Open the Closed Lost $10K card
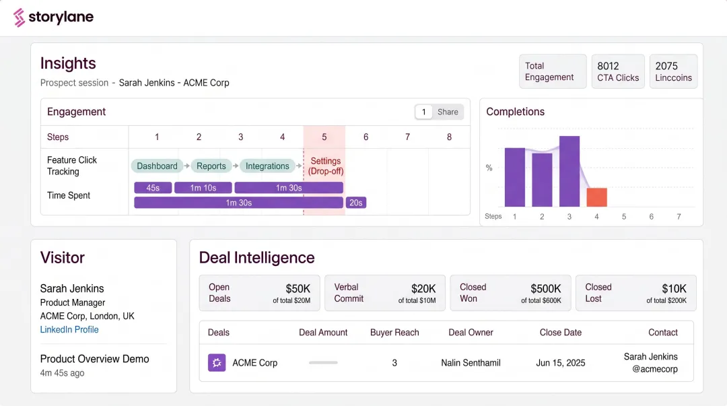Viewport: 727px width, 406px height. 635,293
